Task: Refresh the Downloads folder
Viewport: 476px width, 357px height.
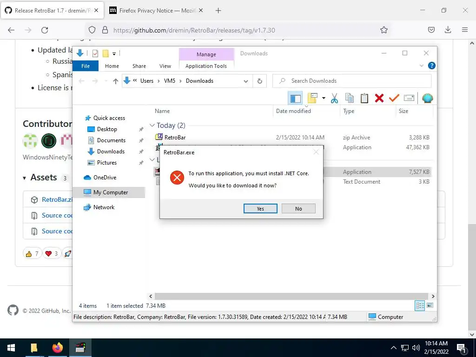Action: coord(259,81)
